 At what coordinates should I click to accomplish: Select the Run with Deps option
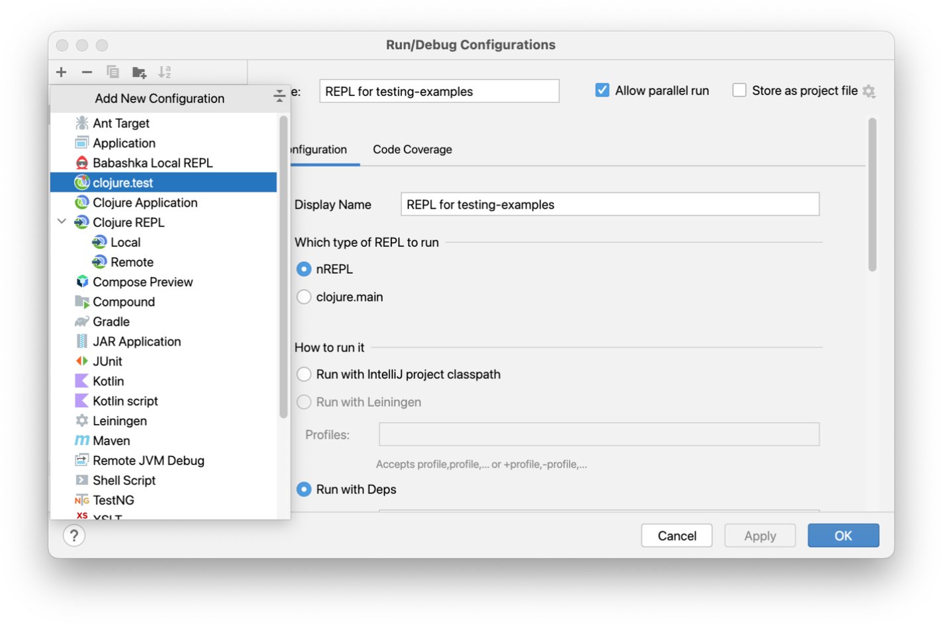tap(304, 489)
